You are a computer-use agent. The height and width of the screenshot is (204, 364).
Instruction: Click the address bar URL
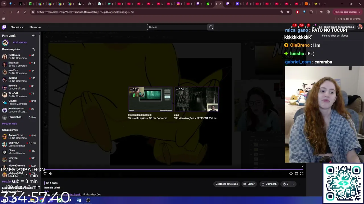85,12
